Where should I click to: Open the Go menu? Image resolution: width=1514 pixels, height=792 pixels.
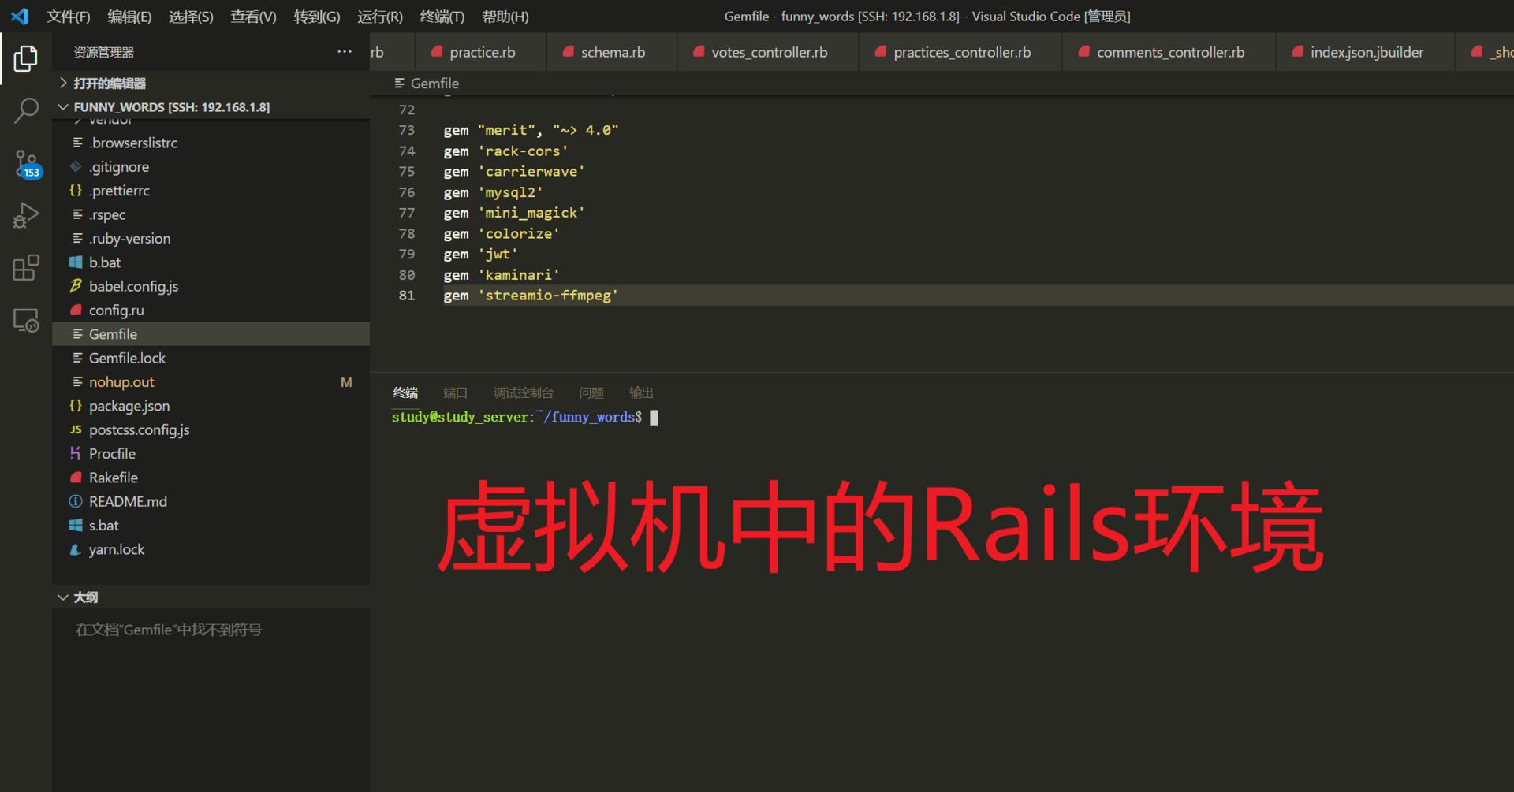pyautogui.click(x=317, y=17)
